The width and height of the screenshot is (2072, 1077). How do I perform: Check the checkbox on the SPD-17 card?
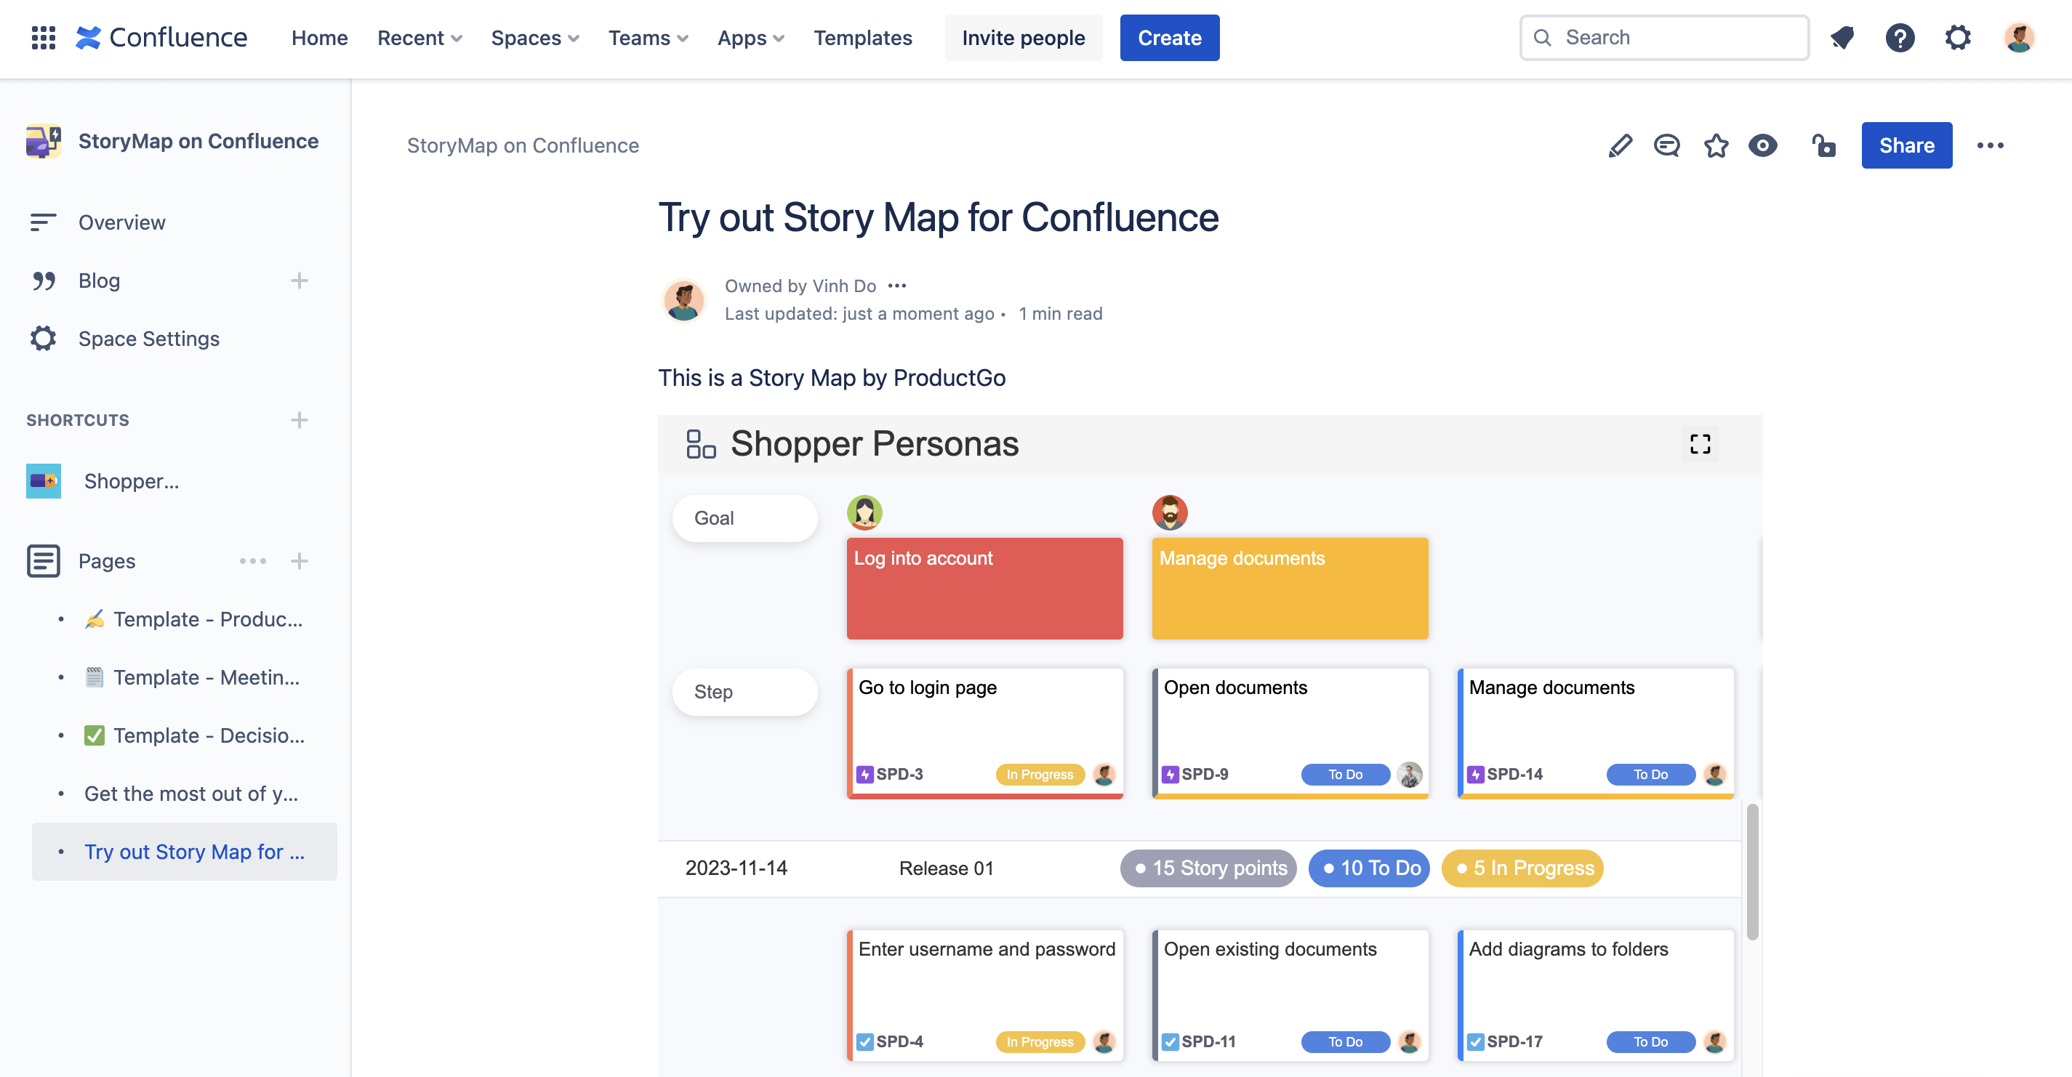pyautogui.click(x=1477, y=1041)
